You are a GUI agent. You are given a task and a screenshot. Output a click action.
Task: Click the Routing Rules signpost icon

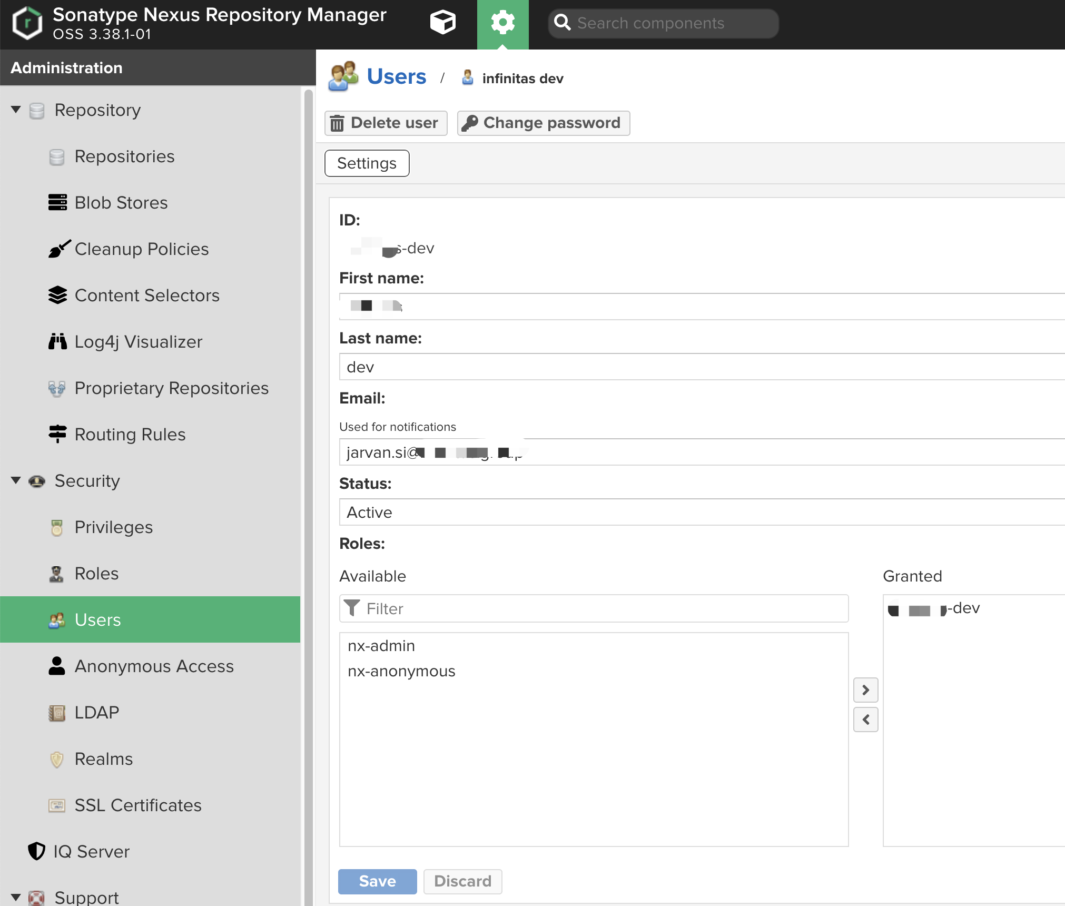(57, 434)
